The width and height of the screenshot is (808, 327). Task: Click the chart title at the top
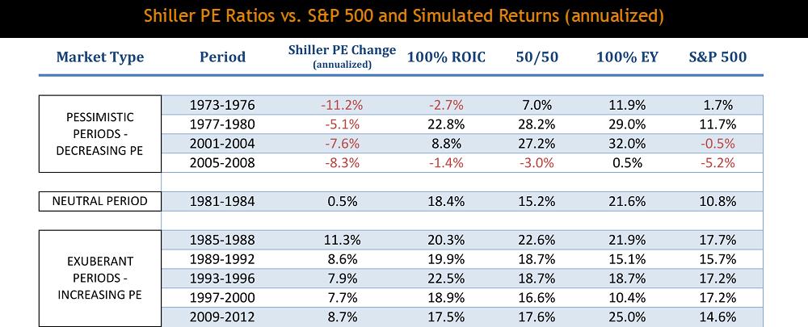tap(404, 15)
